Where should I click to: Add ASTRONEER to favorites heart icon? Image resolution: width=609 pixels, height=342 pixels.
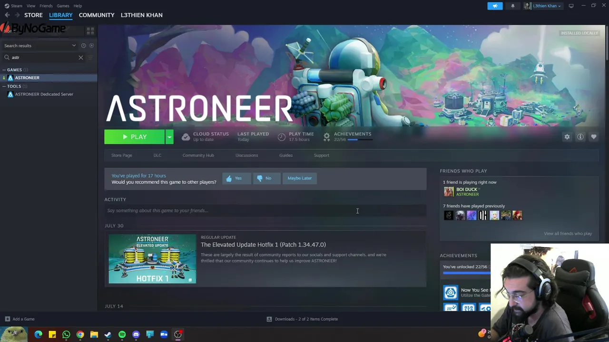(594, 137)
